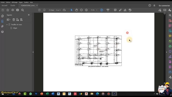Open the Fenêtre menu
Screen dimensions: 172x97
point(26,2)
